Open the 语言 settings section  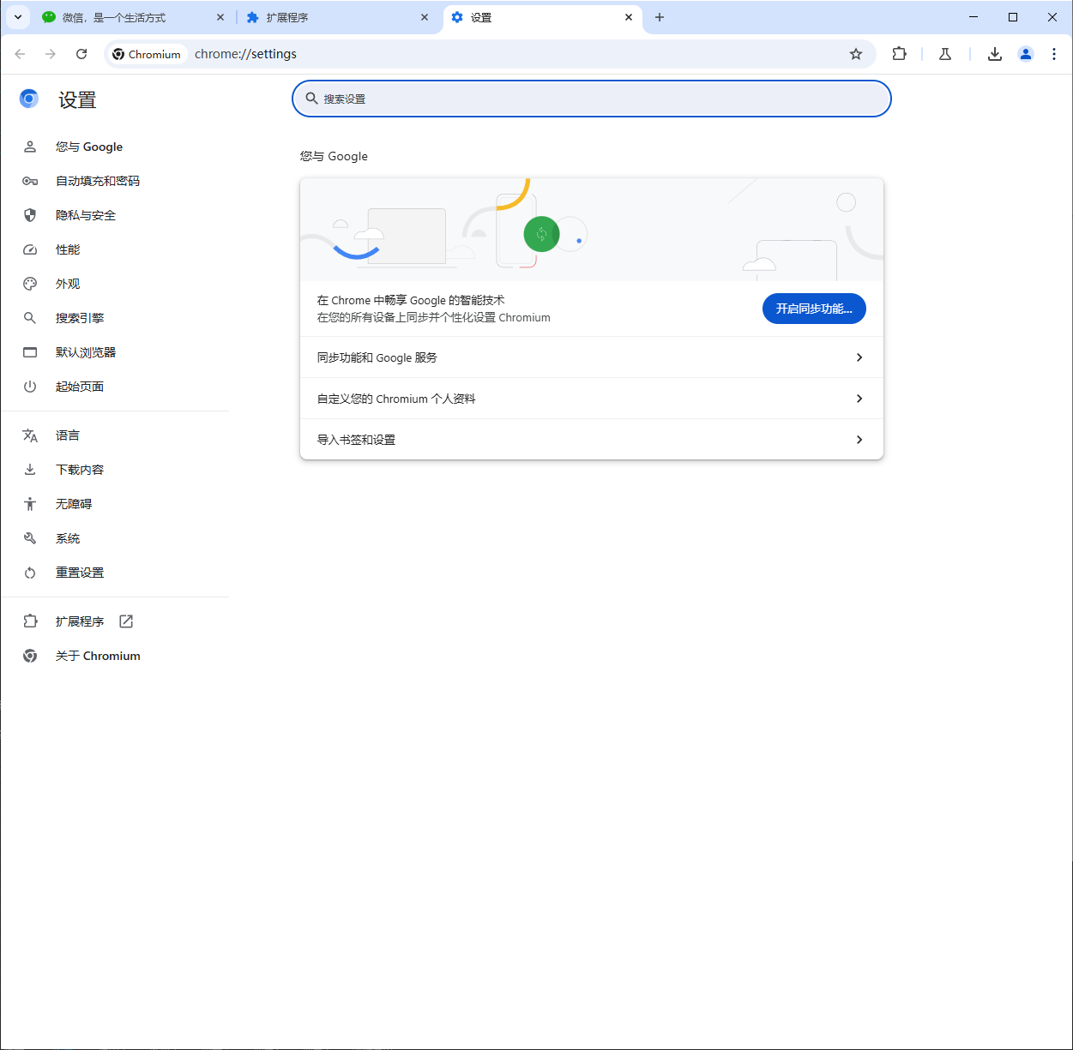68,435
